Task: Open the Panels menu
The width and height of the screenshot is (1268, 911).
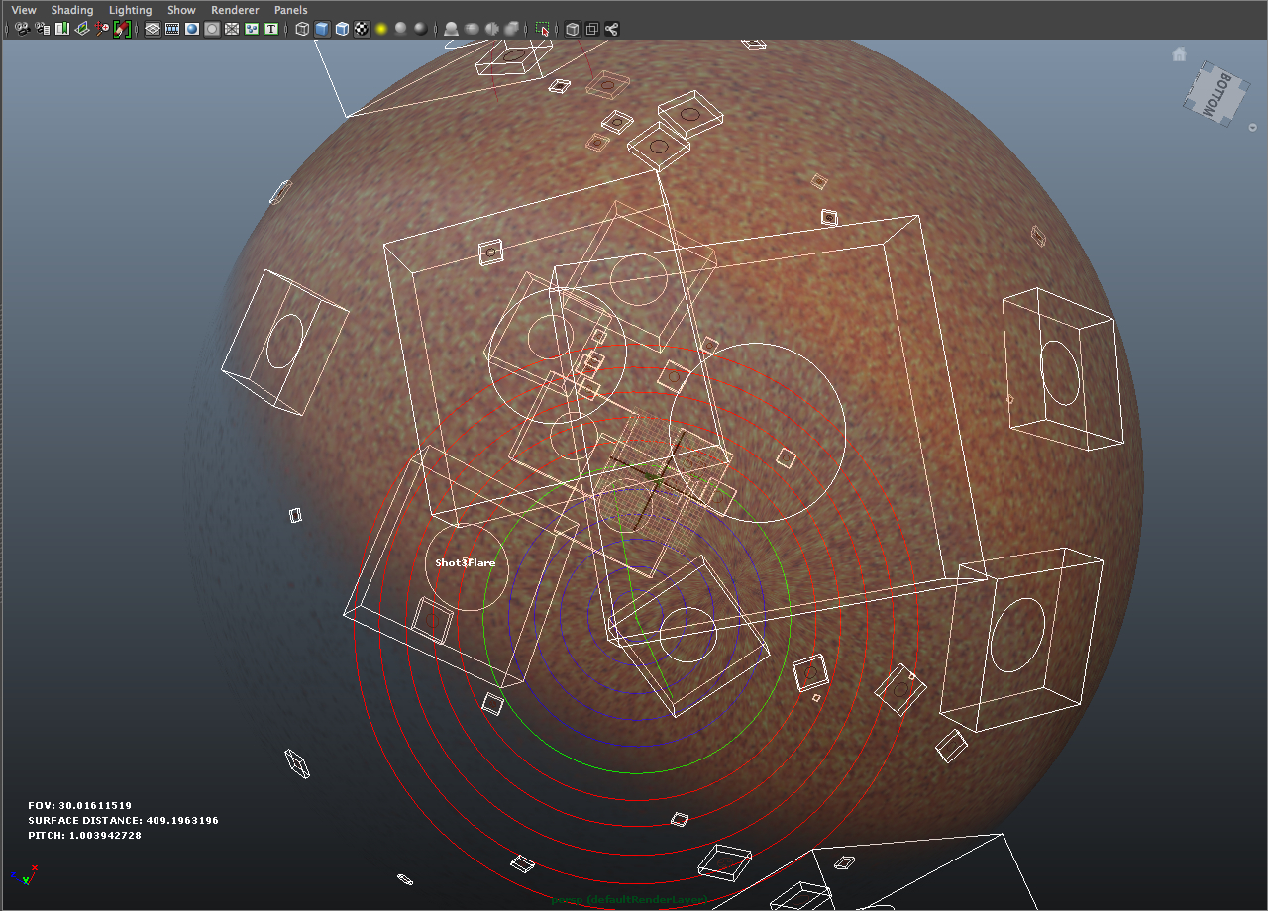Action: pos(291,10)
